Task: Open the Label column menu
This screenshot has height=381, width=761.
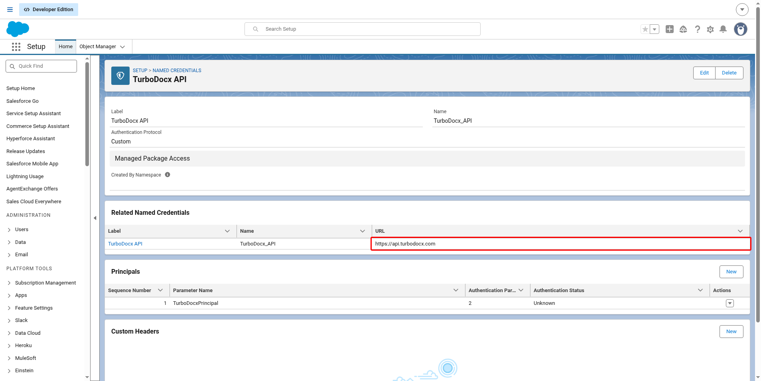Action: tap(227, 231)
